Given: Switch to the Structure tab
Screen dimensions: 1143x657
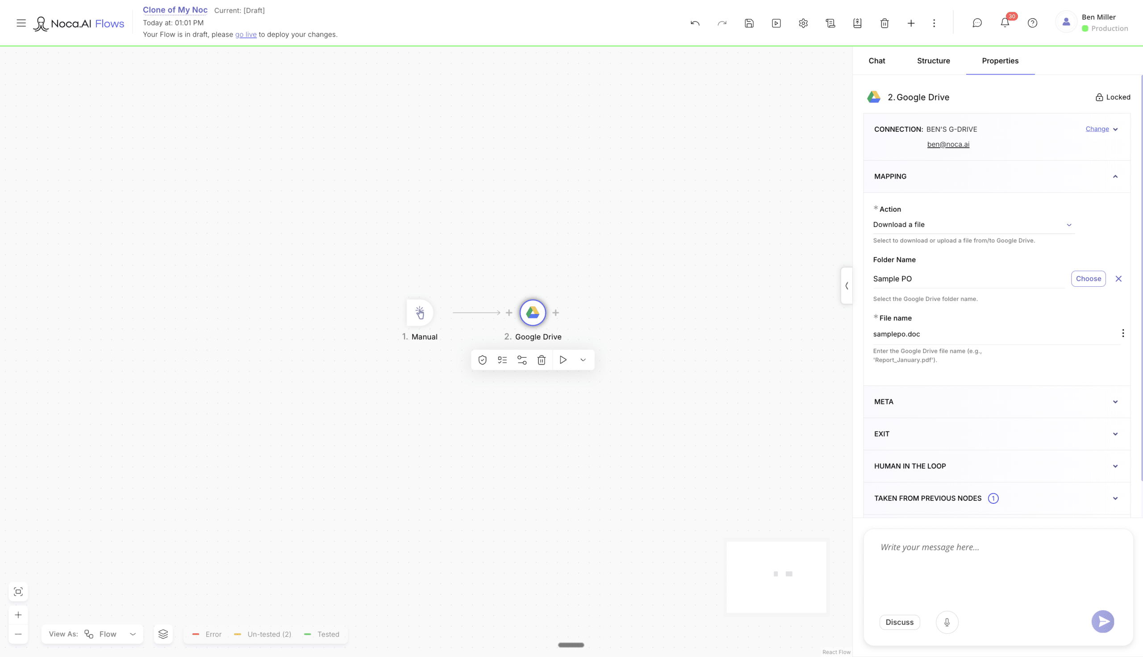Looking at the screenshot, I should (x=933, y=60).
